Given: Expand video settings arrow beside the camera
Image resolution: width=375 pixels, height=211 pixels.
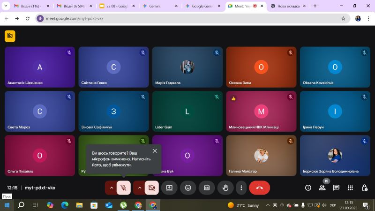Looking at the screenshot, I should click(x=139, y=188).
